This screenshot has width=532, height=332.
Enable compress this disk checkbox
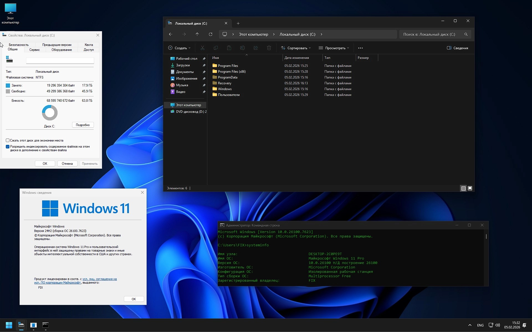[x=8, y=140]
